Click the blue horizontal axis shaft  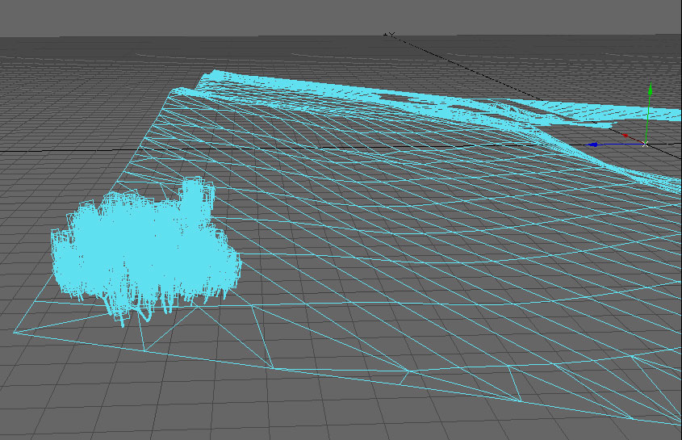point(620,145)
